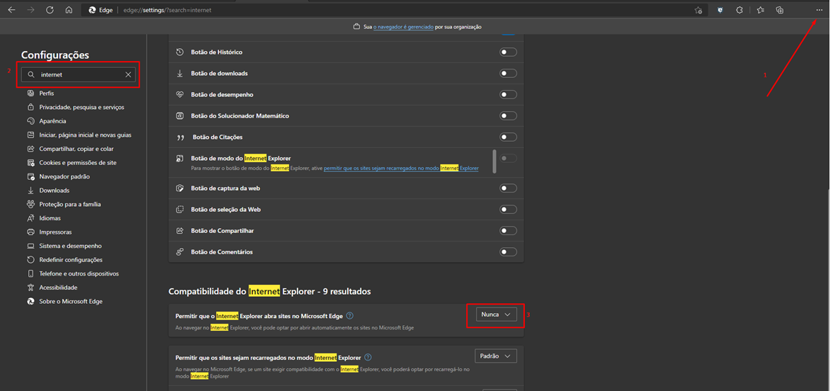This screenshot has width=833, height=391.
Task: Open Sistema e desempenho section
Action: (70, 246)
